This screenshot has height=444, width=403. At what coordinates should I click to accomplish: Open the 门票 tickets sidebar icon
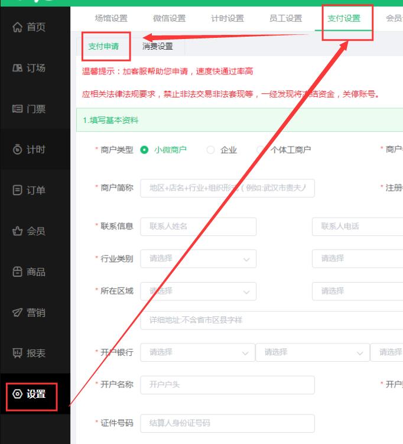(17, 109)
